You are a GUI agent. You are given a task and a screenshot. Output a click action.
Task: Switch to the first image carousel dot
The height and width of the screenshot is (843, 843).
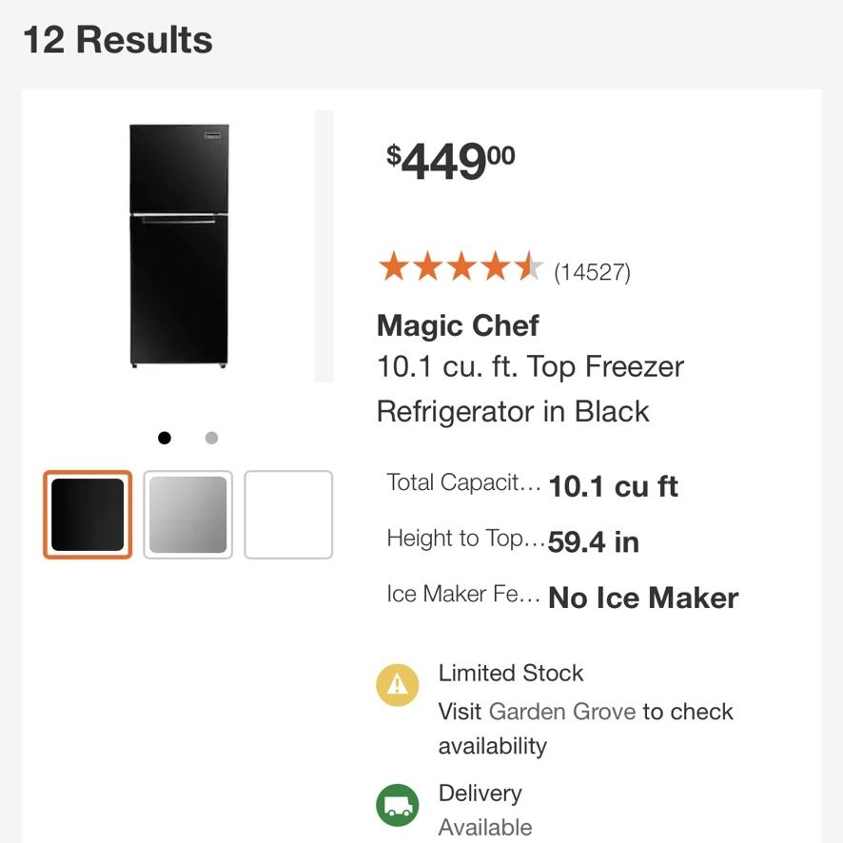click(165, 438)
